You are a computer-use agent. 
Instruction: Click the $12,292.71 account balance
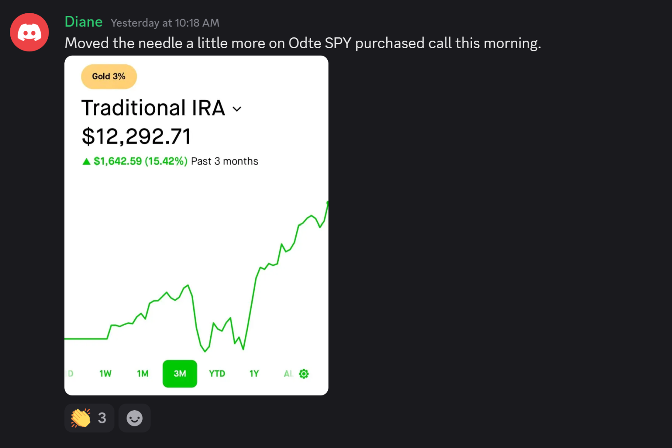pos(136,136)
